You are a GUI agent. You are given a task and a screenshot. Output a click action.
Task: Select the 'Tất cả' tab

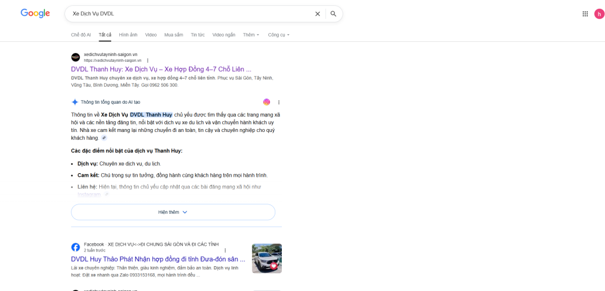(105, 35)
